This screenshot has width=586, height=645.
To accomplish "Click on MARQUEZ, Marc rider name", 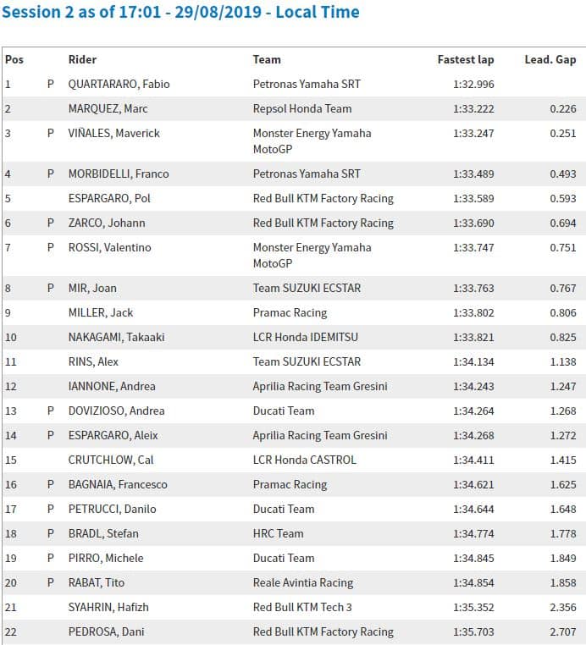I will [x=108, y=109].
